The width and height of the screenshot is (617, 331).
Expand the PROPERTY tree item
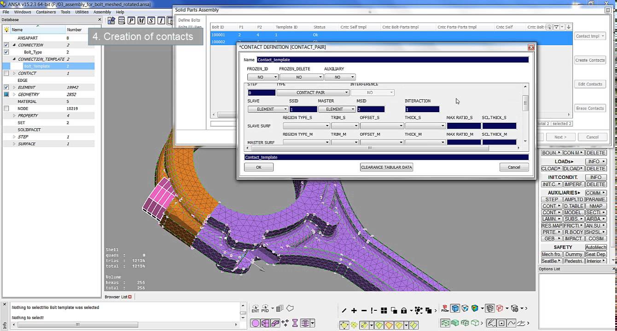[x=14, y=115]
